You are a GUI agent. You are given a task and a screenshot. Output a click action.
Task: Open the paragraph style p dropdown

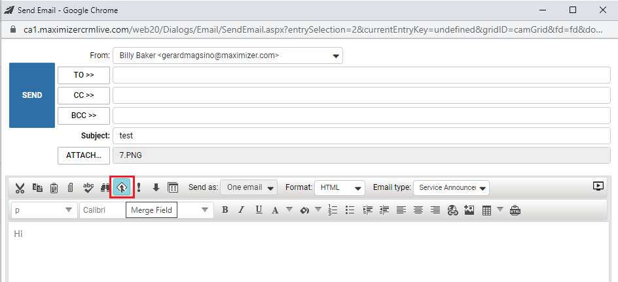tap(44, 210)
